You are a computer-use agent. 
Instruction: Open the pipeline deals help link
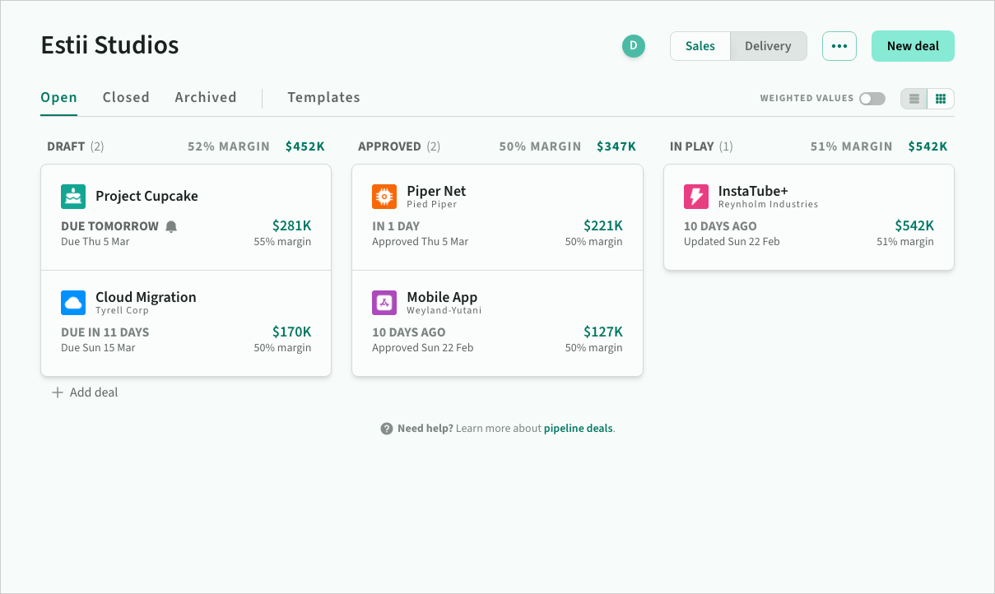click(x=579, y=429)
